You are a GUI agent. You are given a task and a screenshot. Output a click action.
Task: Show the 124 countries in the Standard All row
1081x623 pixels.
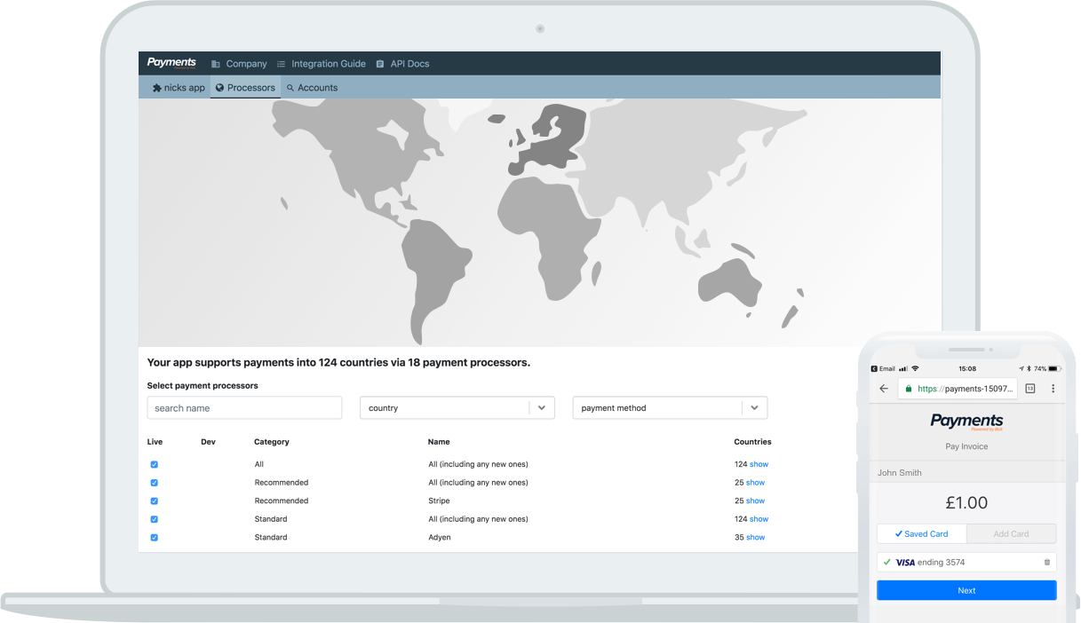[x=759, y=519]
